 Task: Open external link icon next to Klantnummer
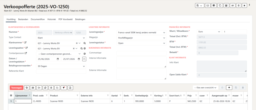pyautogui.click(x=25, y=43)
